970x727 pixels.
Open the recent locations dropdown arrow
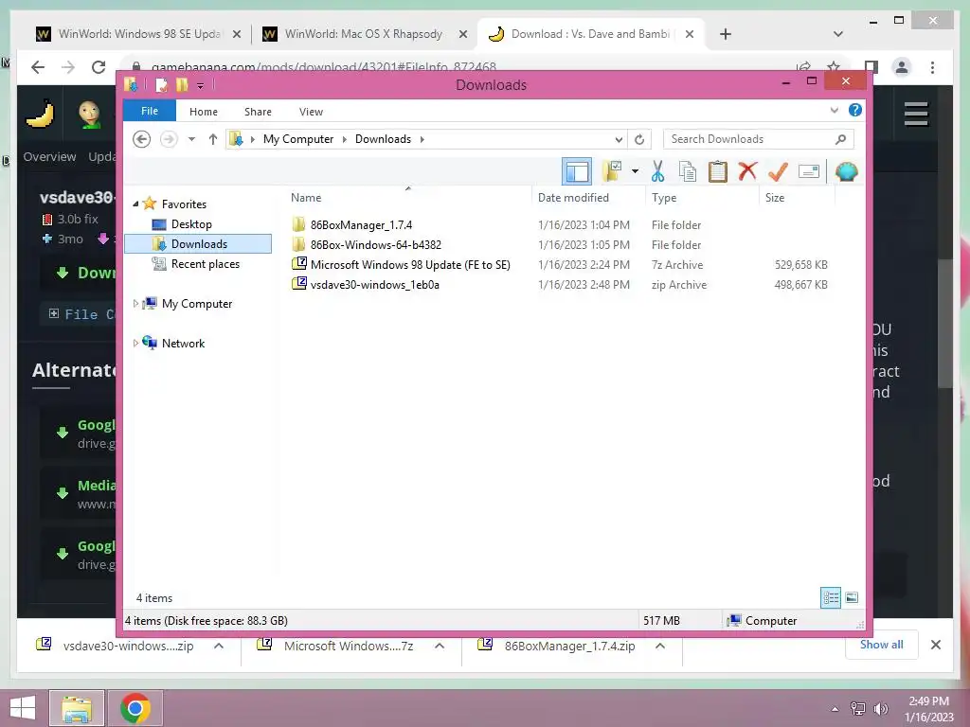pos(191,139)
